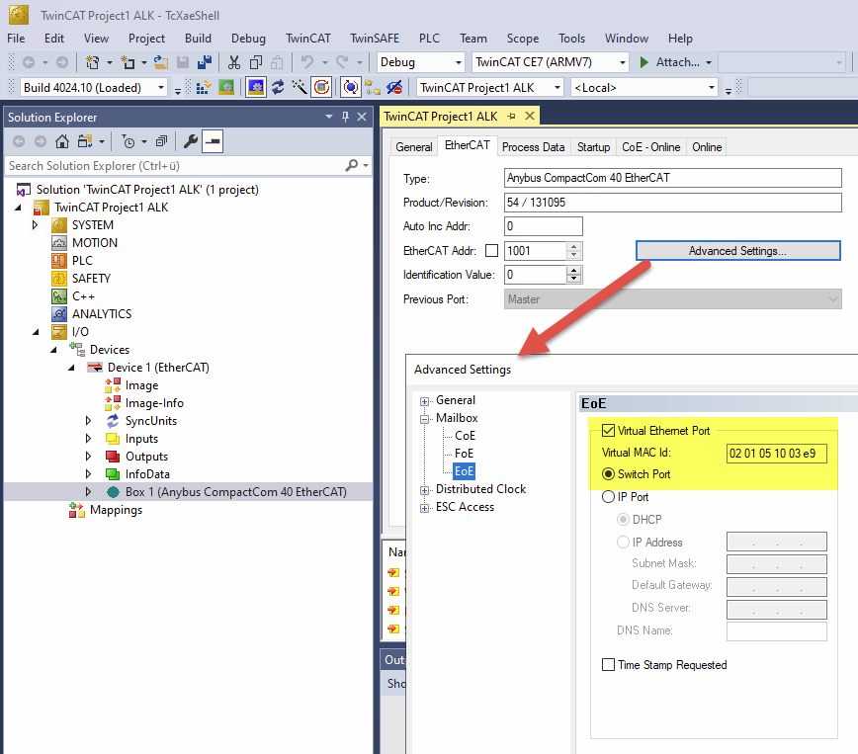Click the Collapse All icon in Solution Explorer
Image resolution: width=858 pixels, height=754 pixels.
point(161,141)
